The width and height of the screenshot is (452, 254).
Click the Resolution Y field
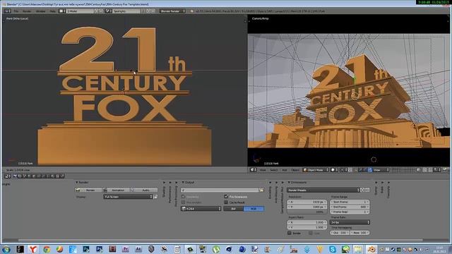[307, 207]
